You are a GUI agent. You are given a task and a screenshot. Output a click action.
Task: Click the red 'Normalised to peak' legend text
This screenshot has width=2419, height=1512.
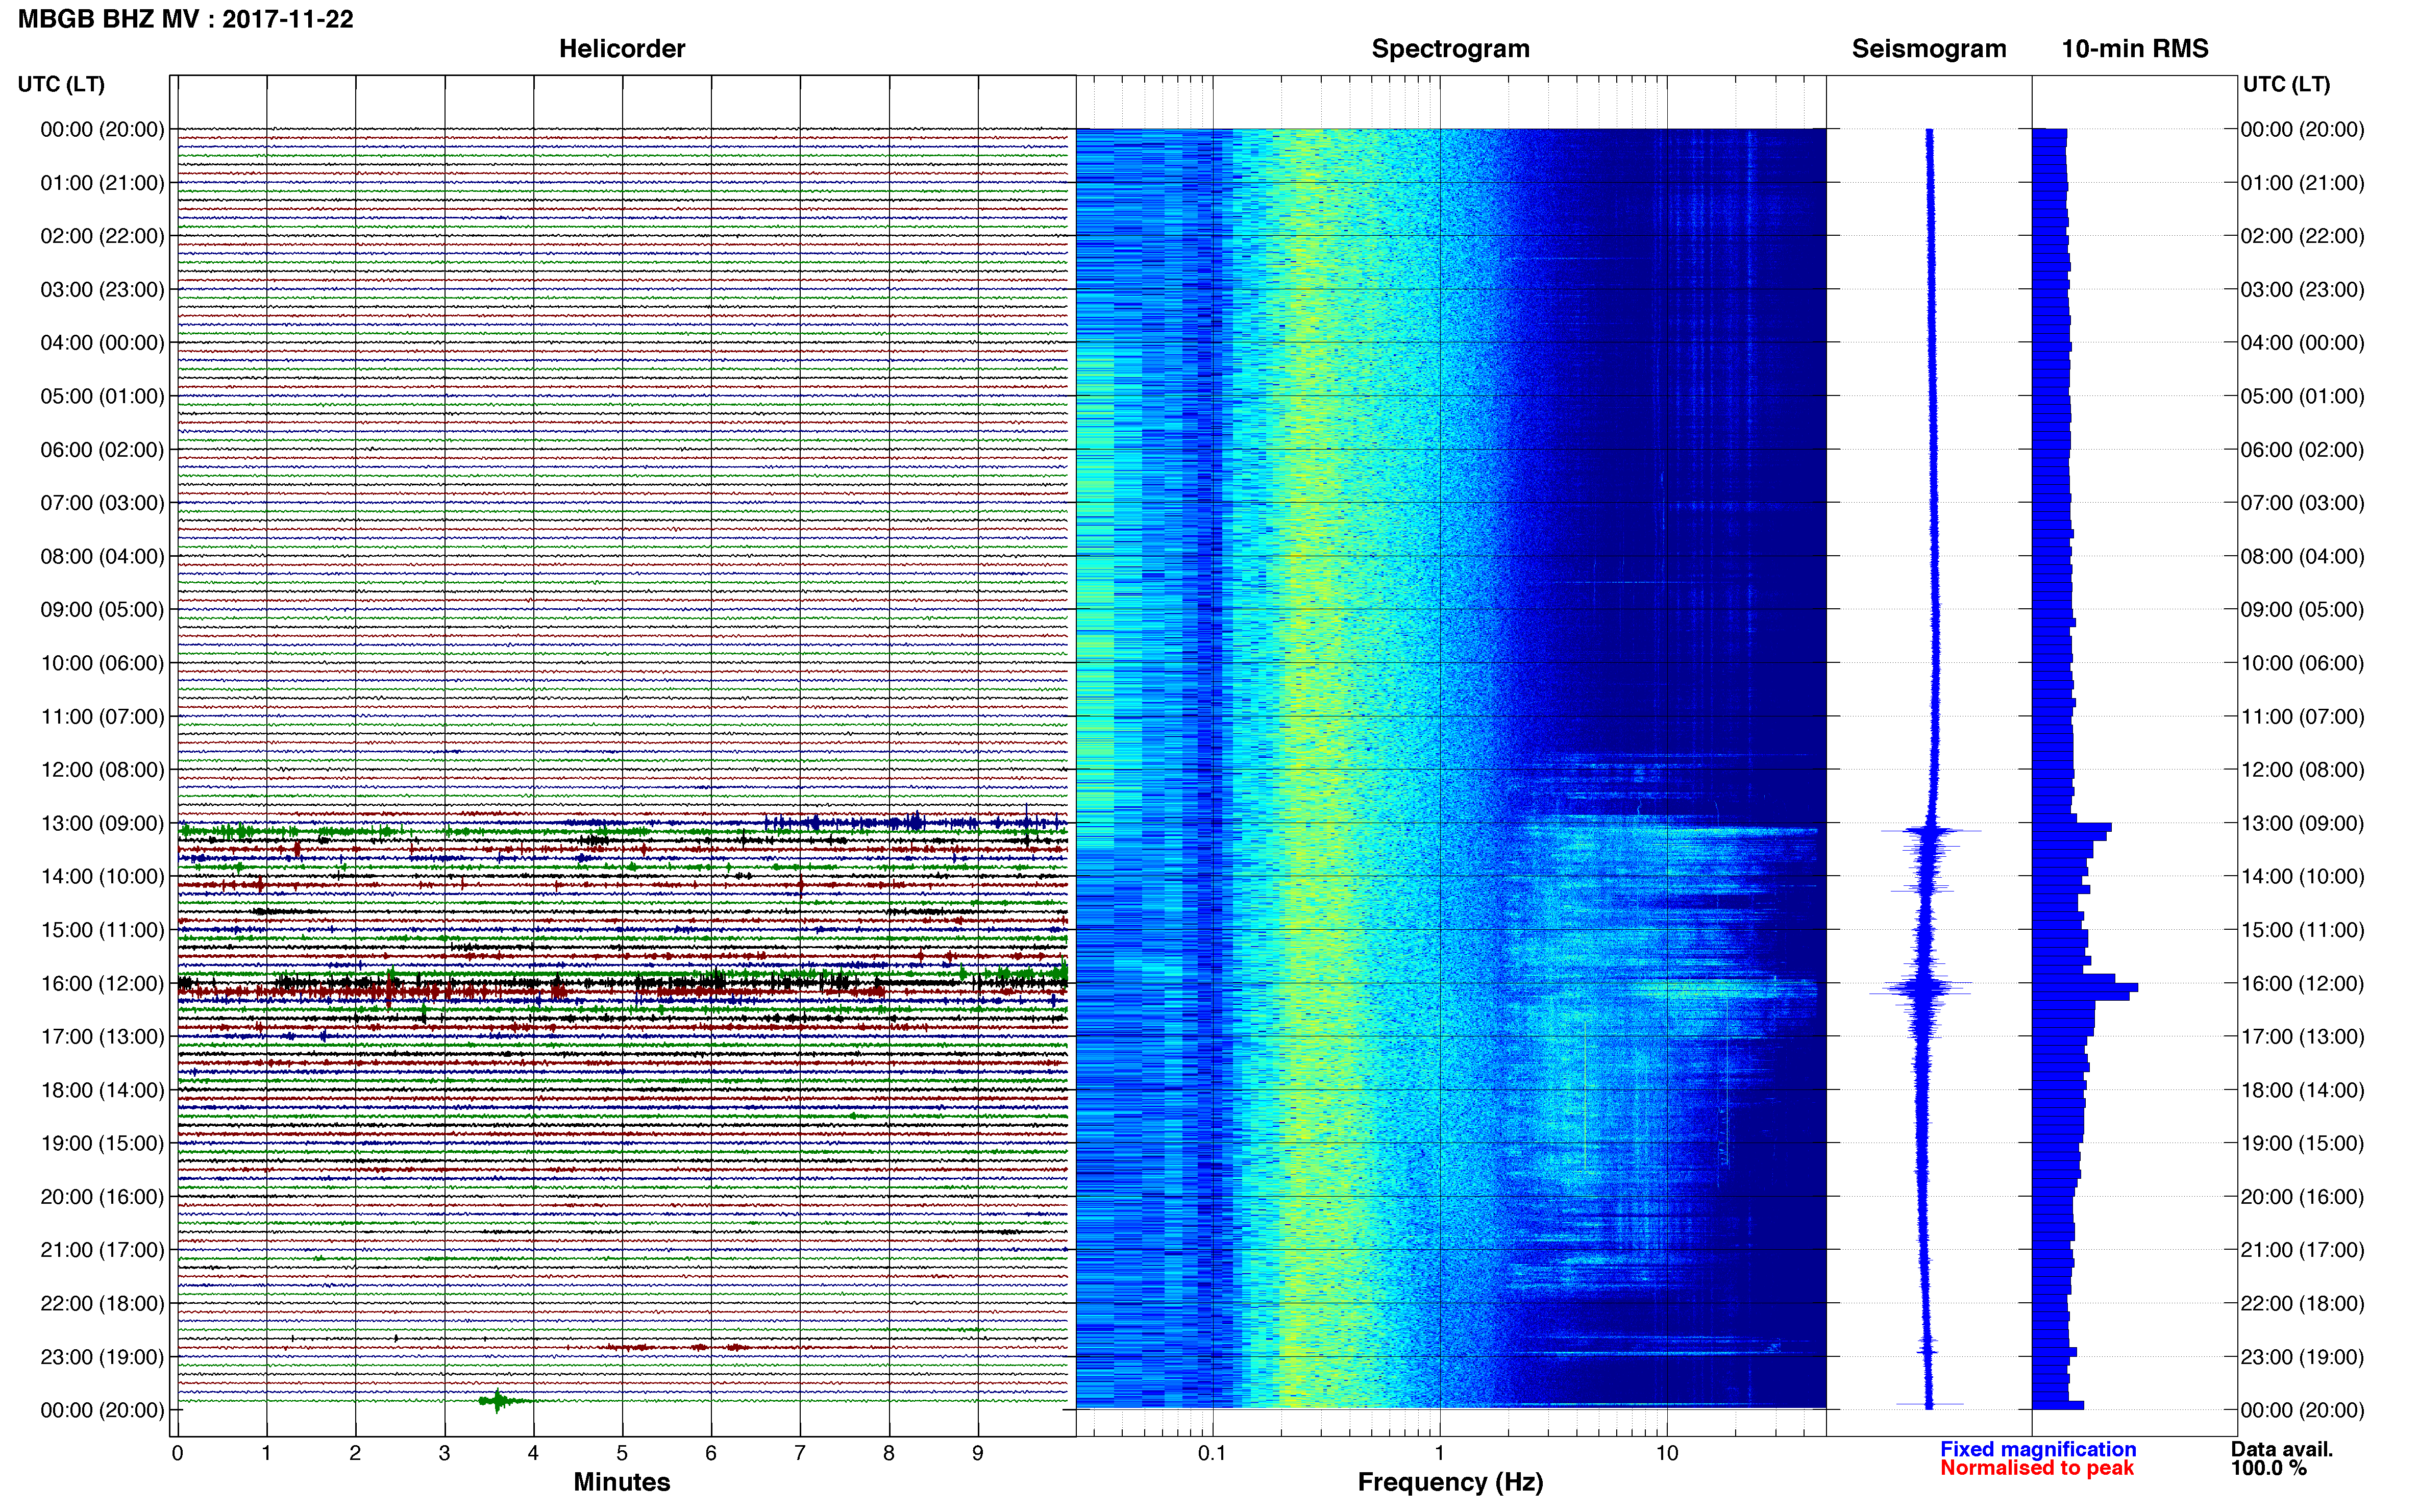[x=2037, y=1468]
